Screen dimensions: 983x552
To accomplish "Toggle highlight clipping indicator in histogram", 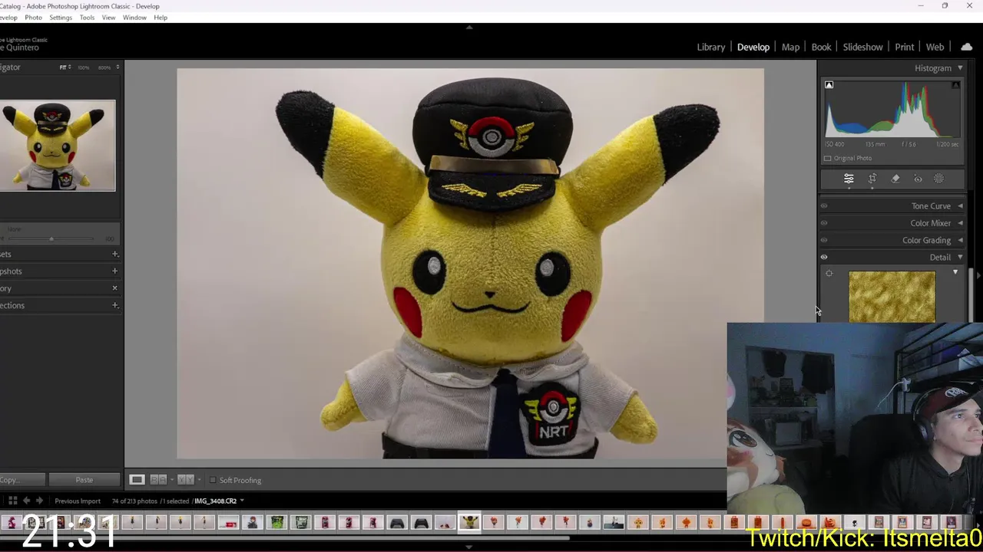I will [x=955, y=85].
